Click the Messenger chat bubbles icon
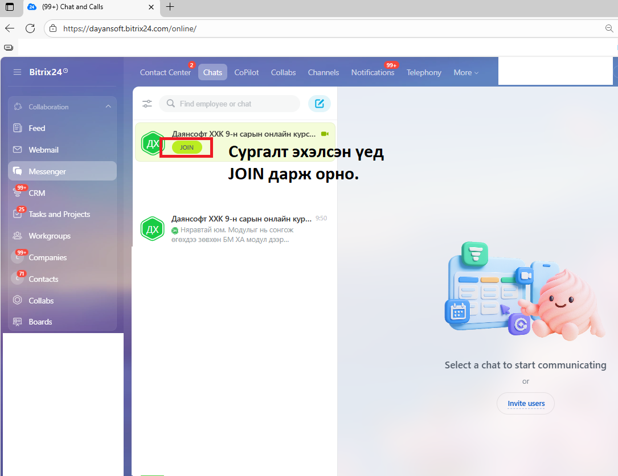 click(17, 171)
